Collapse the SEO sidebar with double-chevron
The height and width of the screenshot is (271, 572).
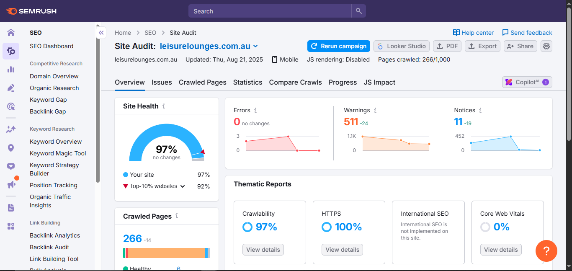(x=101, y=33)
